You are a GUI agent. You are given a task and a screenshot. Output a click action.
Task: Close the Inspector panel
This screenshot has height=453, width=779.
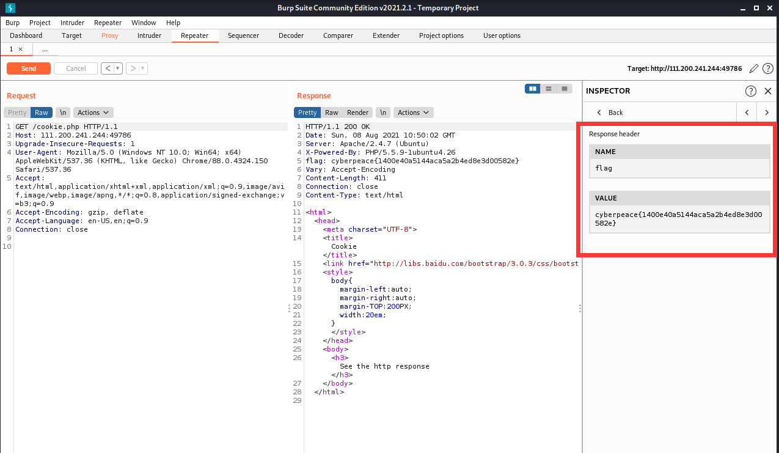[768, 91]
